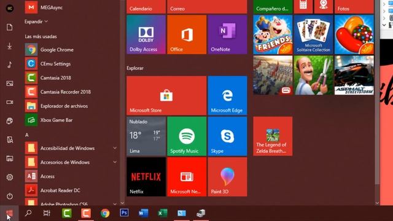Screen dimensions: 393x221
Task: Open the Microsoft News tile
Action: 187,177
